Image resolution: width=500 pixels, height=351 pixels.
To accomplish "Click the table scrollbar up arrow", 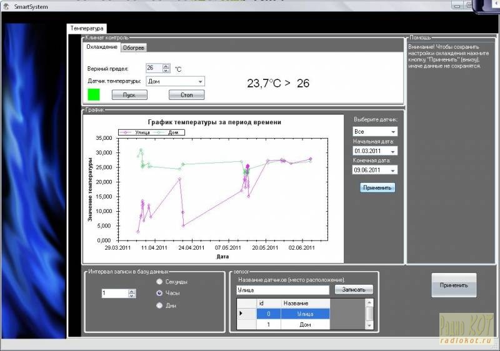I will [369, 302].
